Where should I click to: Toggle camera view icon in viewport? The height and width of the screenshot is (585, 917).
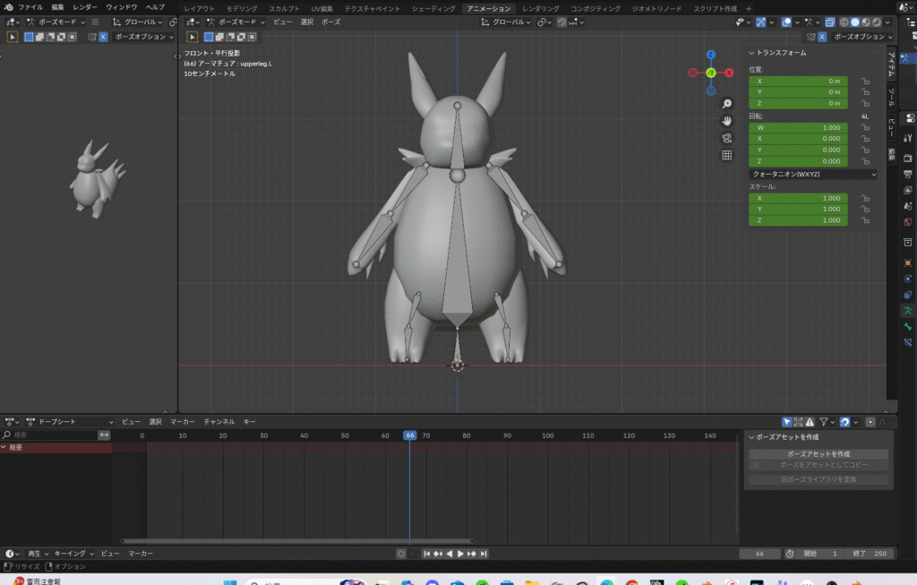[727, 138]
